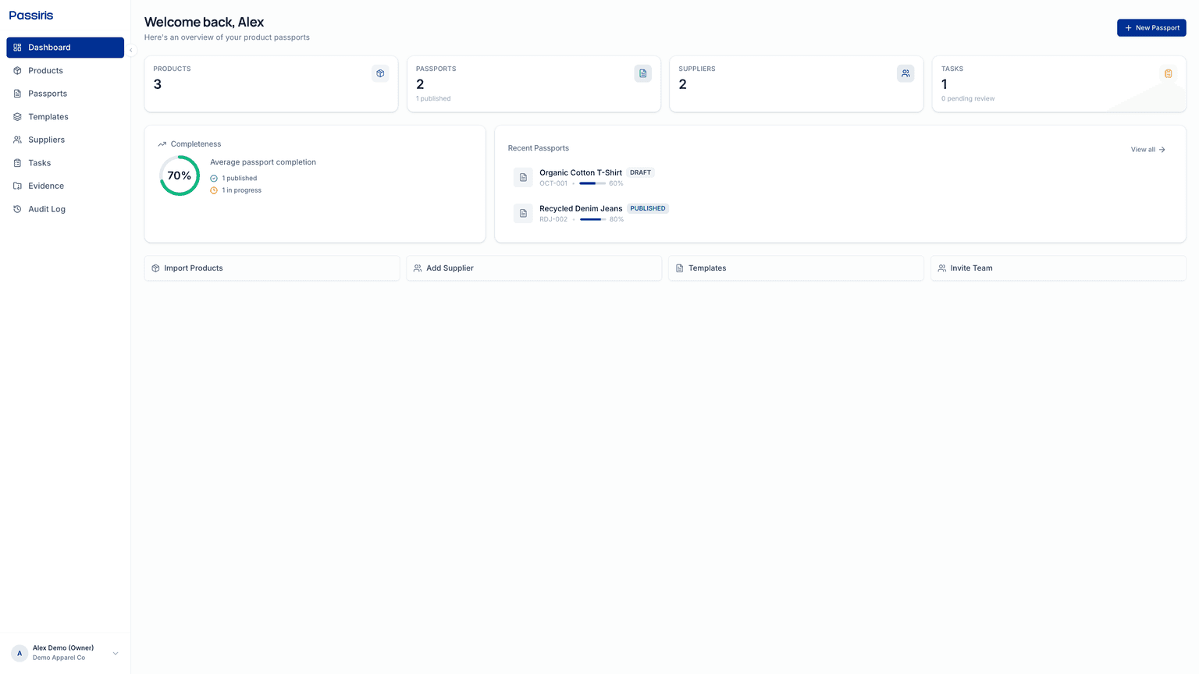Create a new passport
The image size is (1199, 674).
(1151, 27)
